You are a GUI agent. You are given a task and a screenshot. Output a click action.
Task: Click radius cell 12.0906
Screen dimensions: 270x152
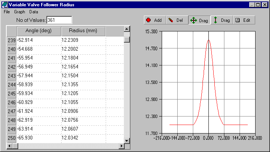(x=83, y=112)
